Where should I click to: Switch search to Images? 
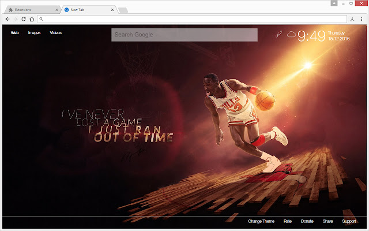pyautogui.click(x=34, y=33)
